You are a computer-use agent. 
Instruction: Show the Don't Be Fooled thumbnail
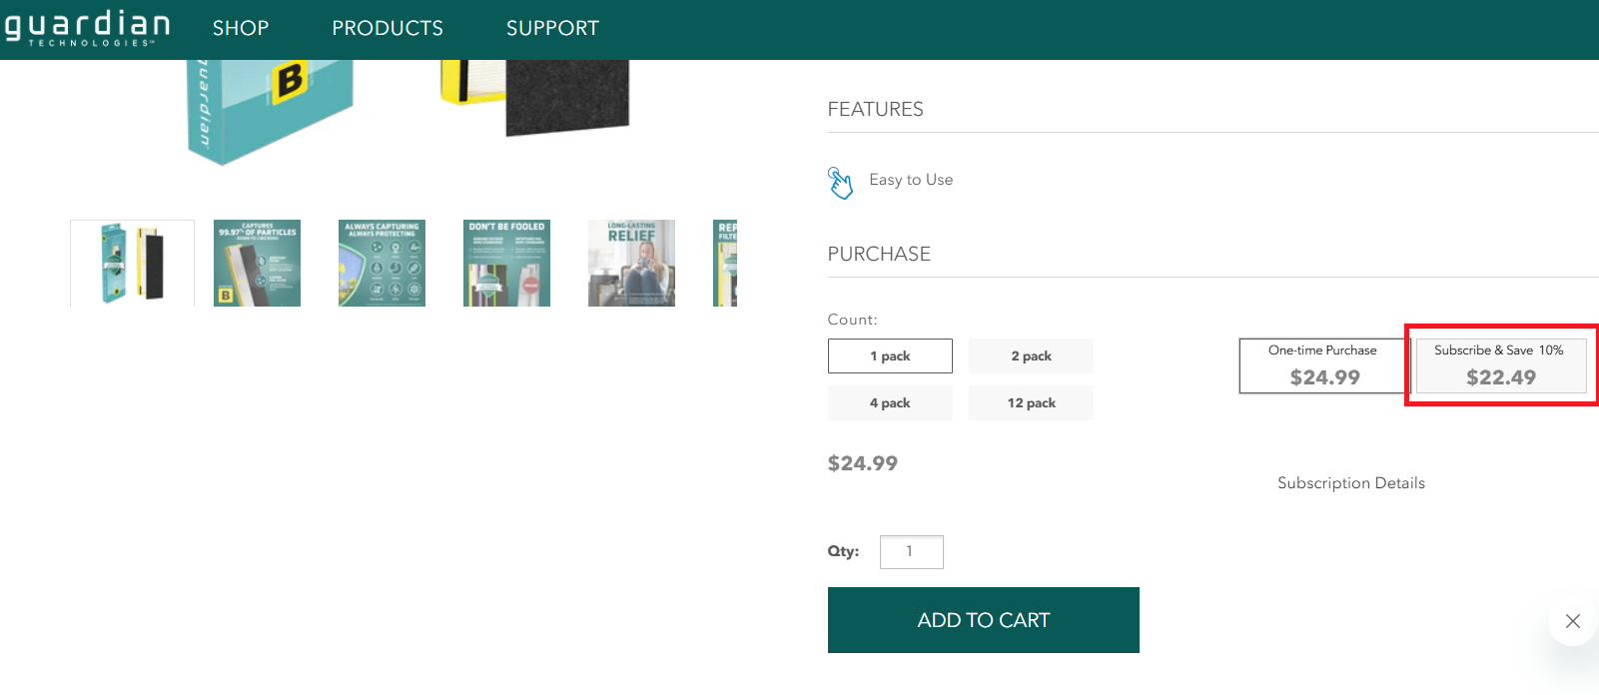(x=506, y=264)
